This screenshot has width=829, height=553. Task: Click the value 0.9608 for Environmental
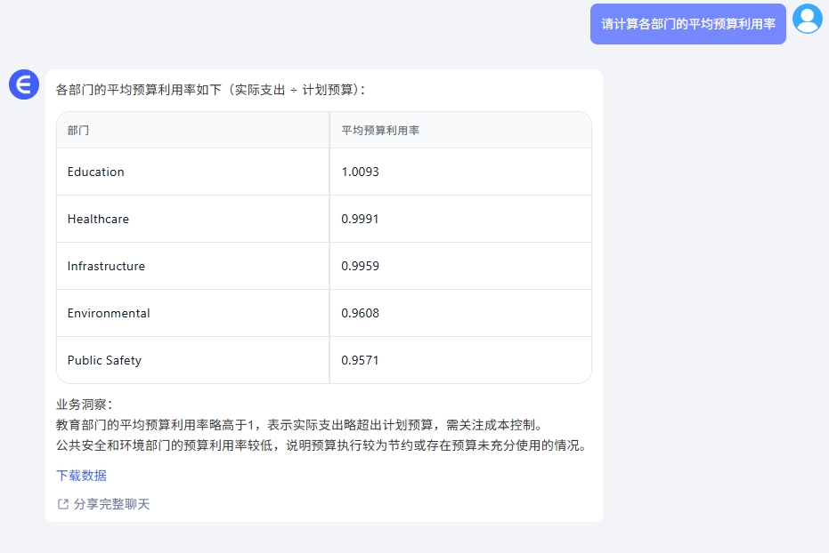coord(360,313)
